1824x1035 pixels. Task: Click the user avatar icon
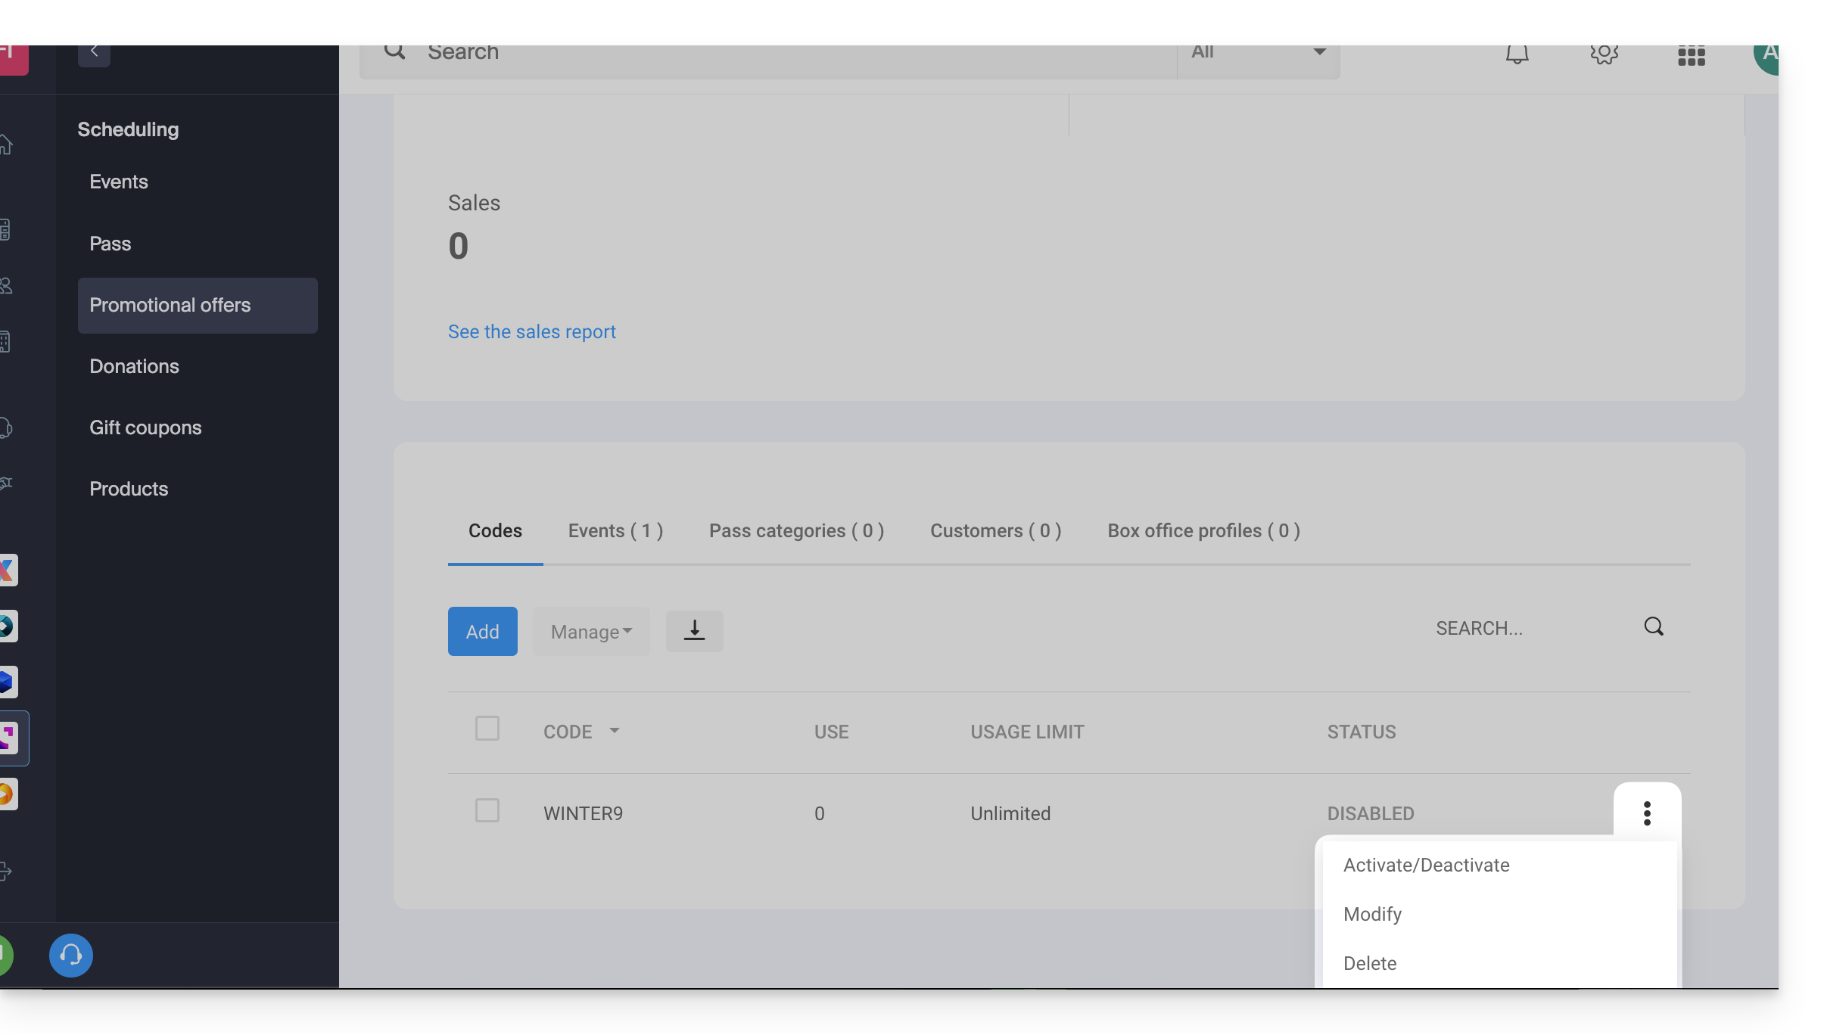(x=1766, y=54)
